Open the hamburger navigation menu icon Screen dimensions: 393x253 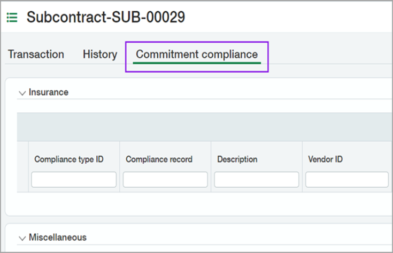coord(12,18)
